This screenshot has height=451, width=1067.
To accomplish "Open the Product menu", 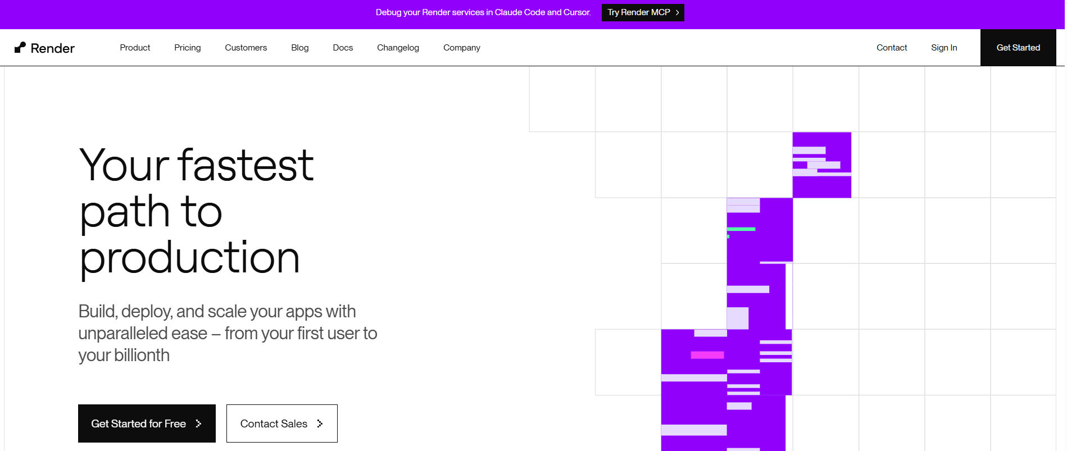I will pos(135,48).
